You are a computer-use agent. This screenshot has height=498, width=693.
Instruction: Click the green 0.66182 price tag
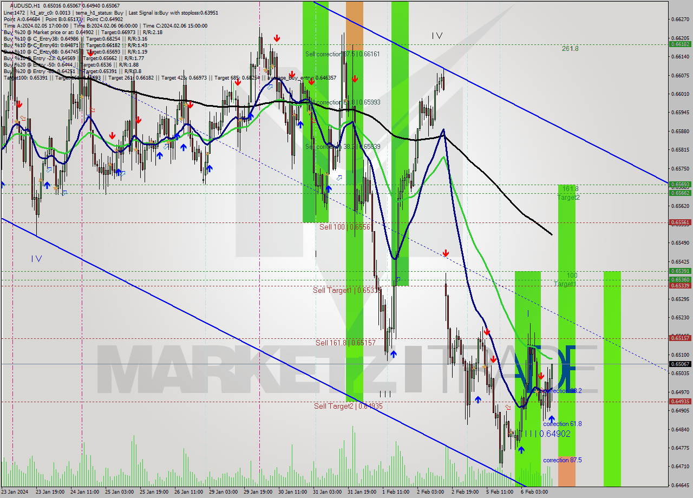pos(679,44)
